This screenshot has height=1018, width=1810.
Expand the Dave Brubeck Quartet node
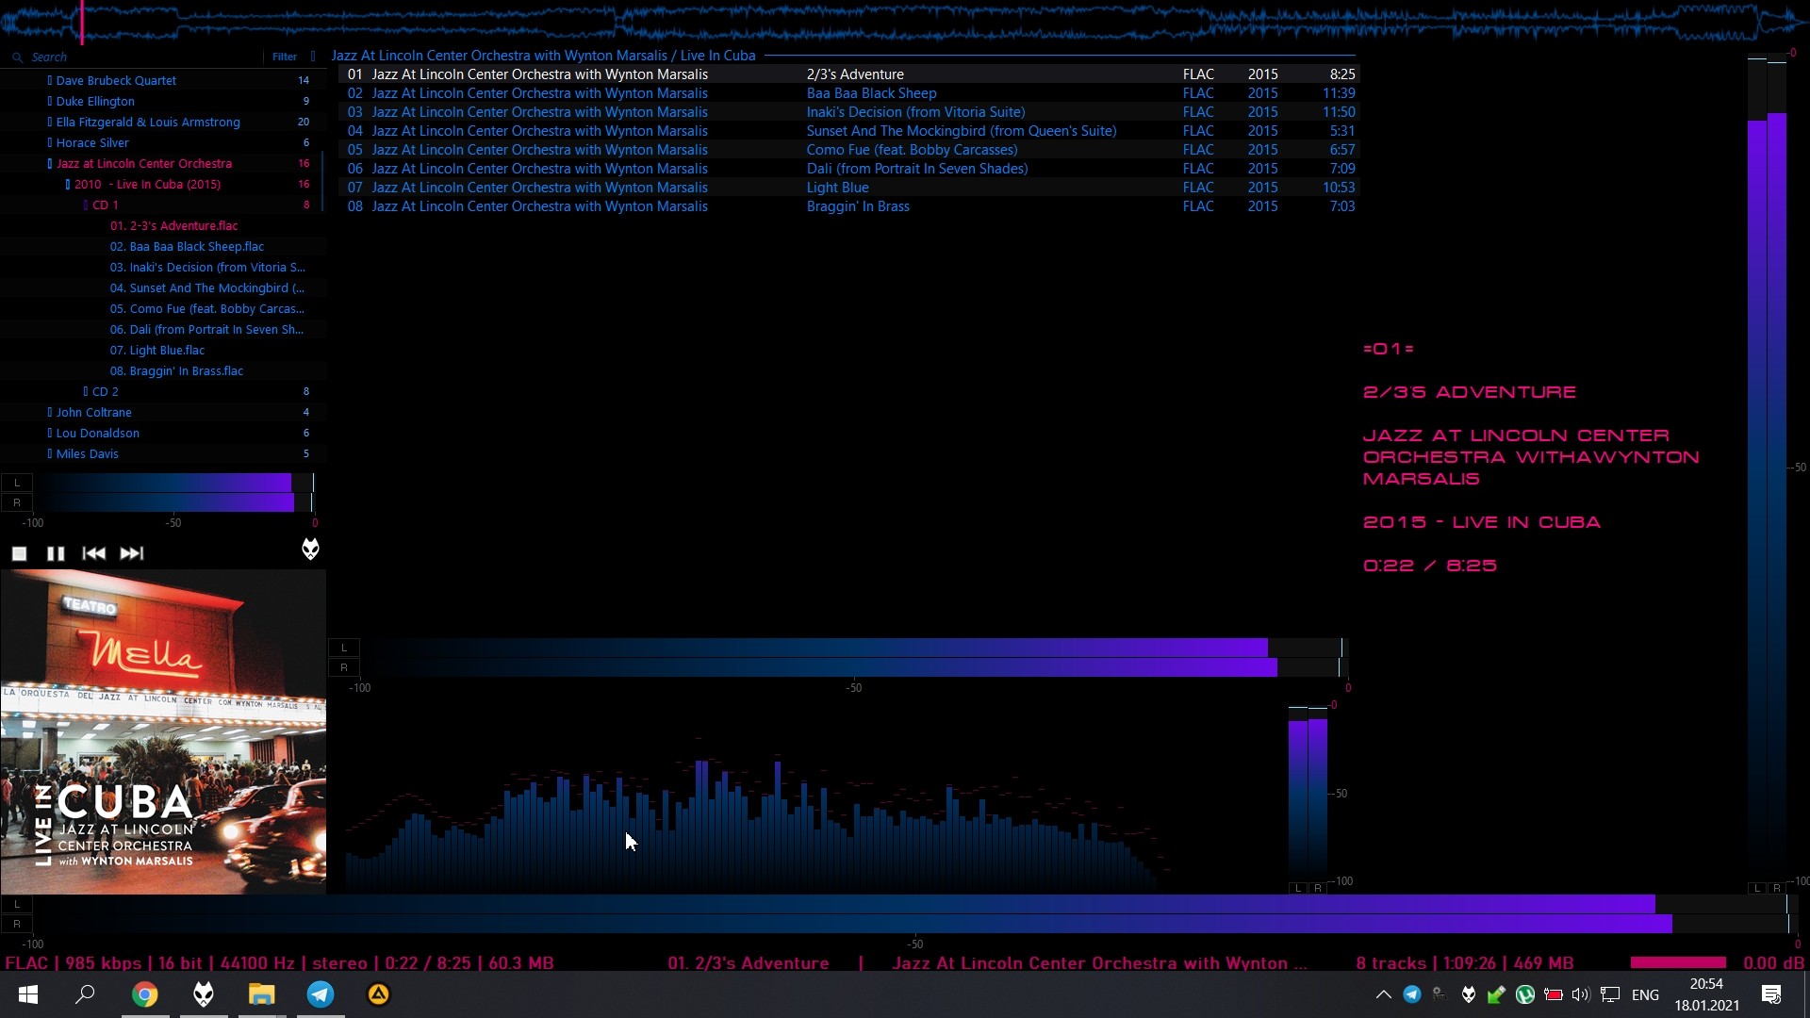[x=50, y=81]
